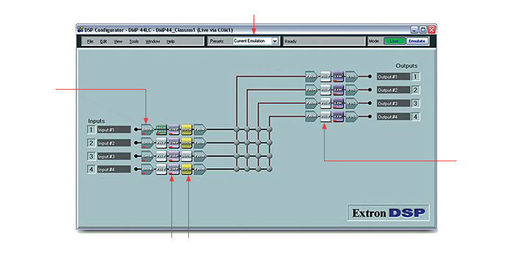Toggle mix-point Input #1 to Output #1
Viewport: 511px width, 258px height.
click(237, 130)
